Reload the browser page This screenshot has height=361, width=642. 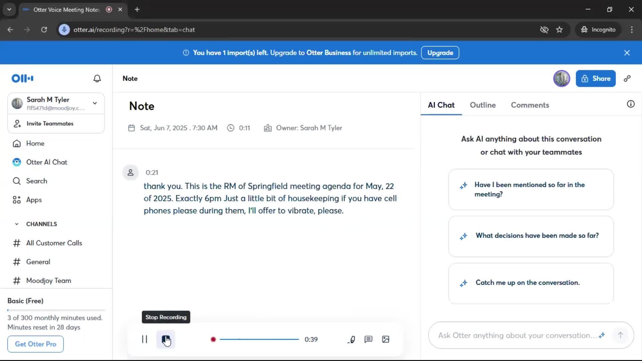point(44,30)
